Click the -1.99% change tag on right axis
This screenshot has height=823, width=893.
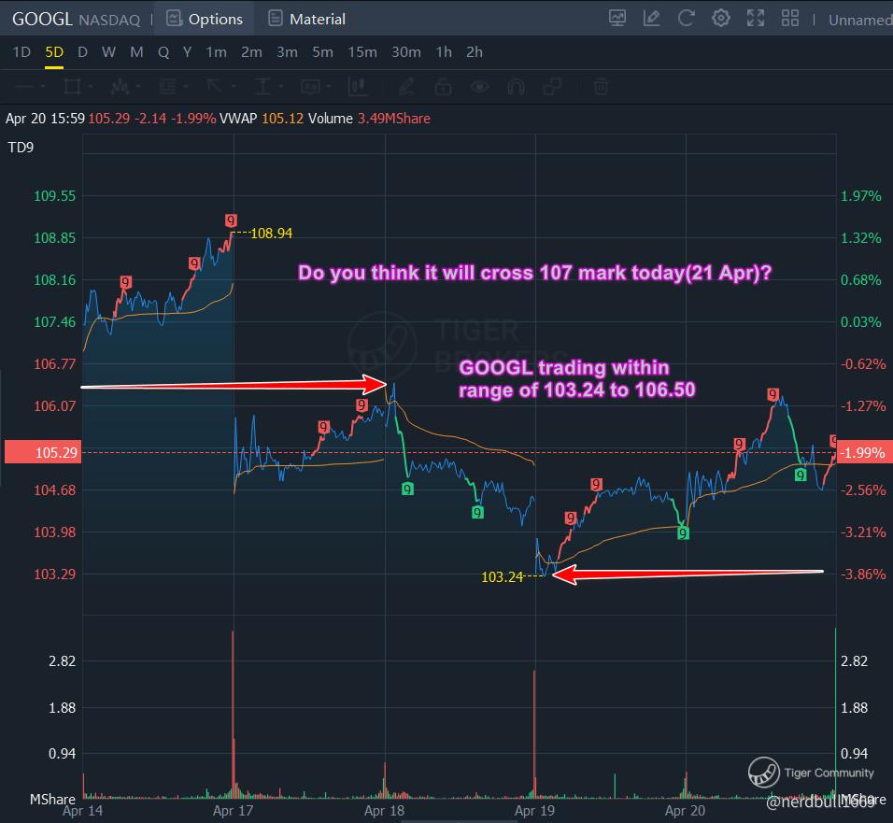865,452
